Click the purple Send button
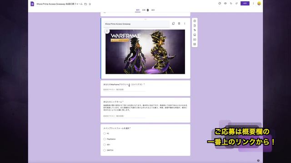The height and width of the screenshot is (163, 291). click(245, 3)
